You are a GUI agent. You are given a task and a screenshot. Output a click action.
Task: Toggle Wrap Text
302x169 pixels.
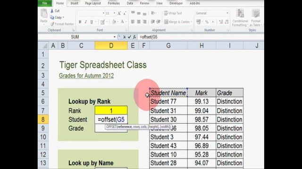(173, 13)
